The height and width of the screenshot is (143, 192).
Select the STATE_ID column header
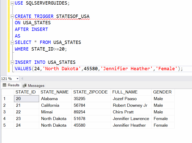click(27, 92)
